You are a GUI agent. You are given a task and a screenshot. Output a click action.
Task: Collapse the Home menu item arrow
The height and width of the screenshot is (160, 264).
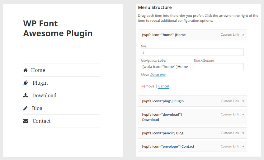(243, 35)
